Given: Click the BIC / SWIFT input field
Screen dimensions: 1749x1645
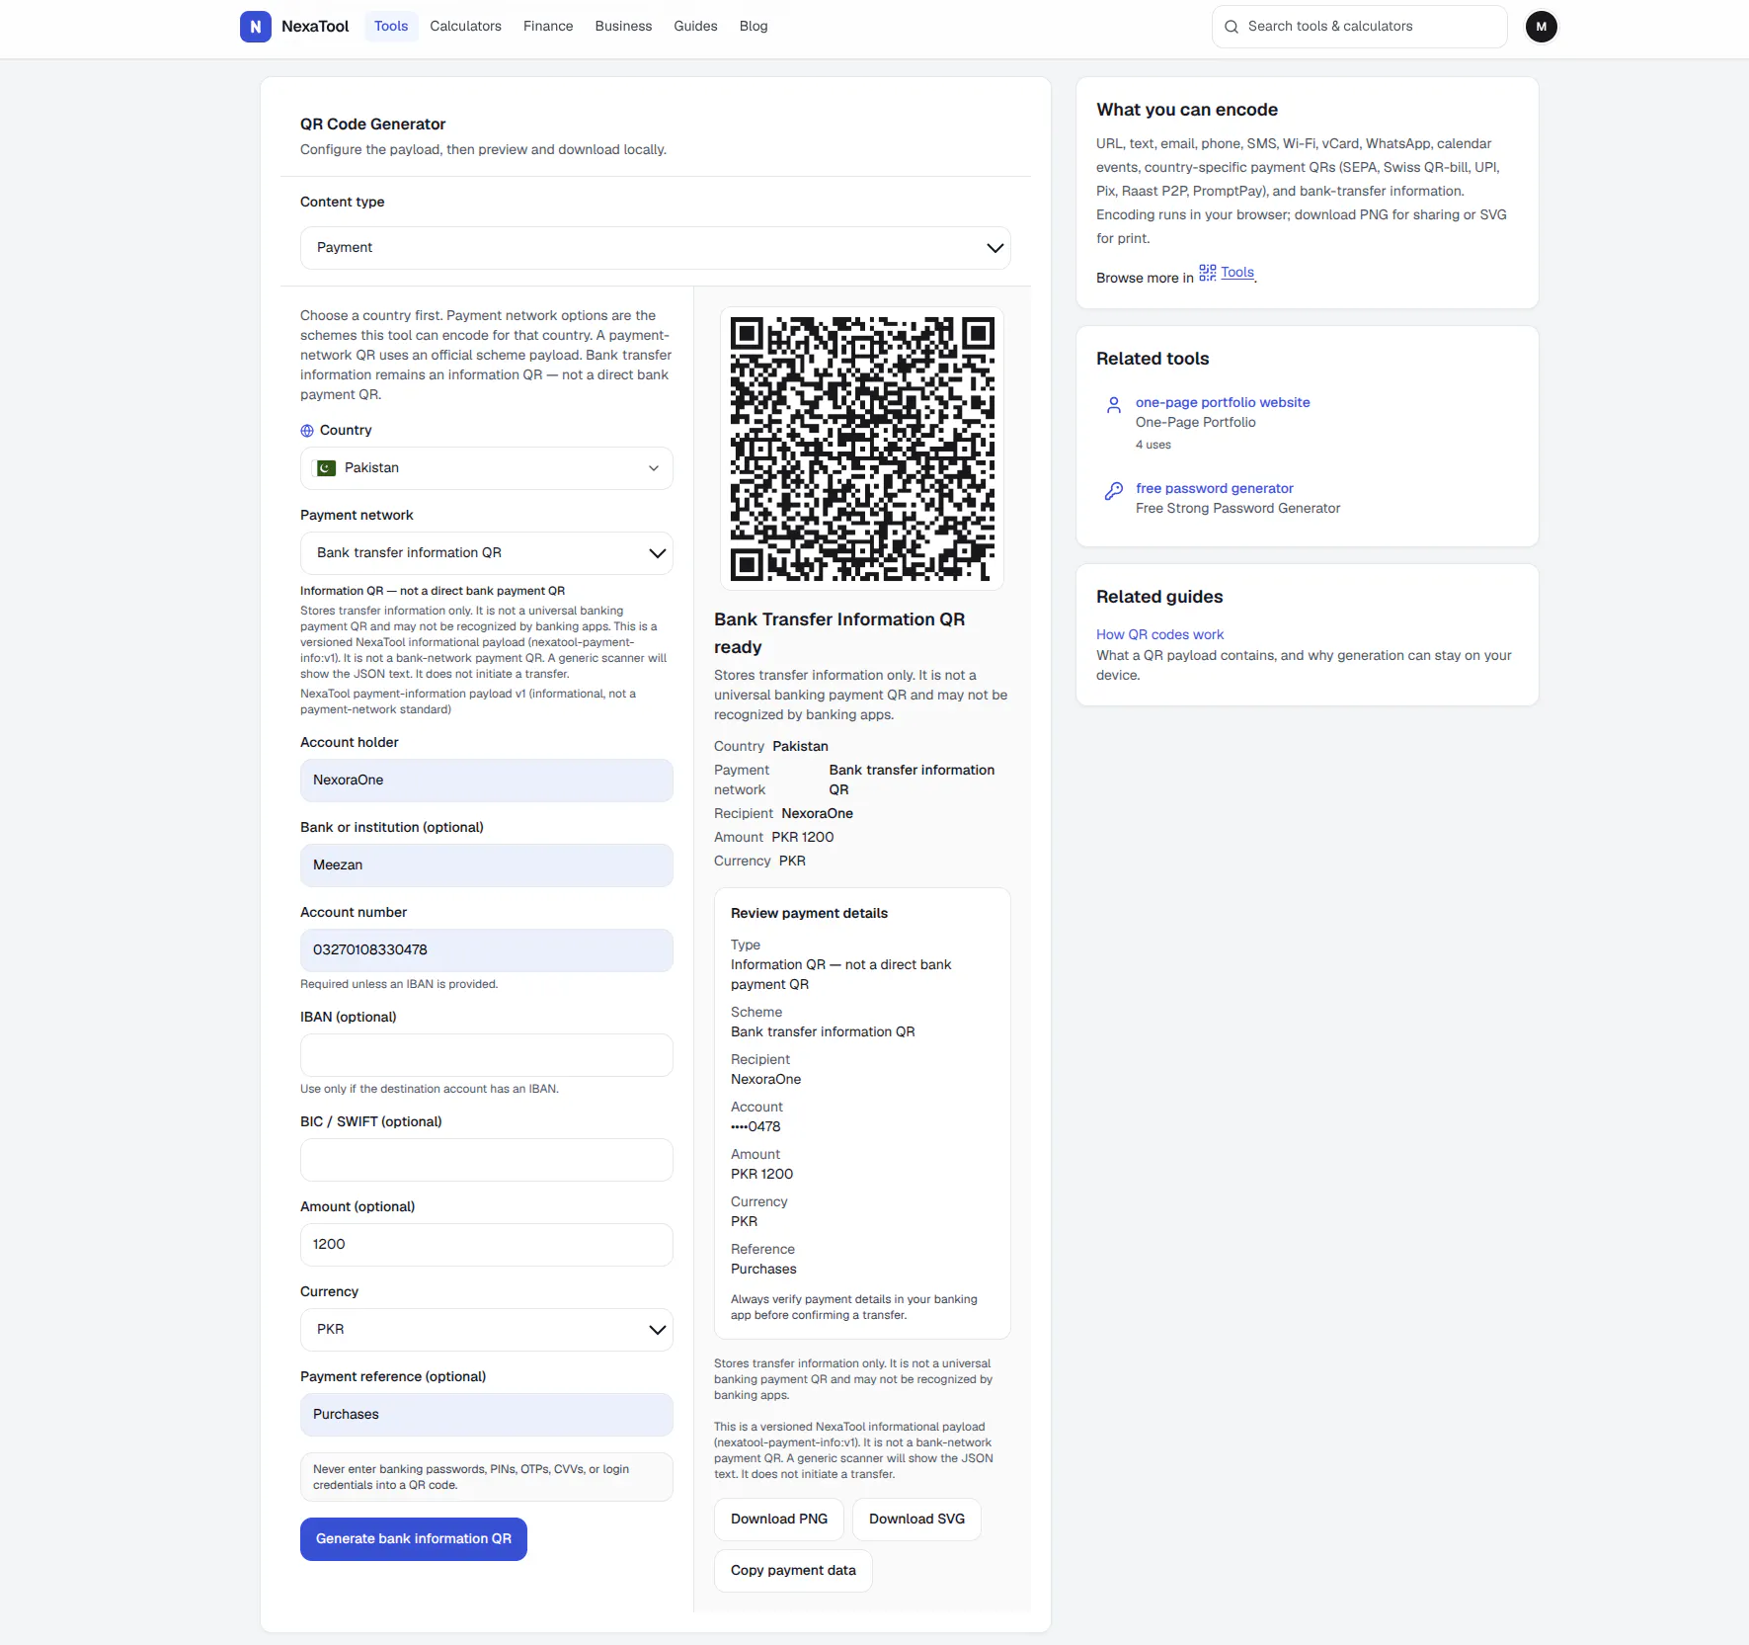Looking at the screenshot, I should click(x=487, y=1160).
